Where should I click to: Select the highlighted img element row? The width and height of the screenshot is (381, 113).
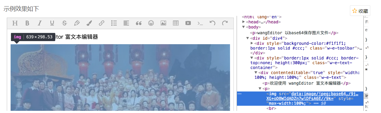tap(300, 98)
